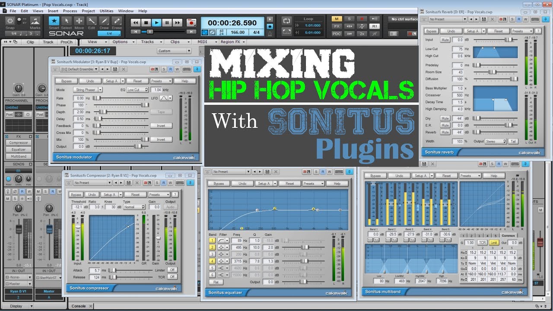The image size is (553, 311).
Task: Choose the Move tool
Action: [79, 21]
